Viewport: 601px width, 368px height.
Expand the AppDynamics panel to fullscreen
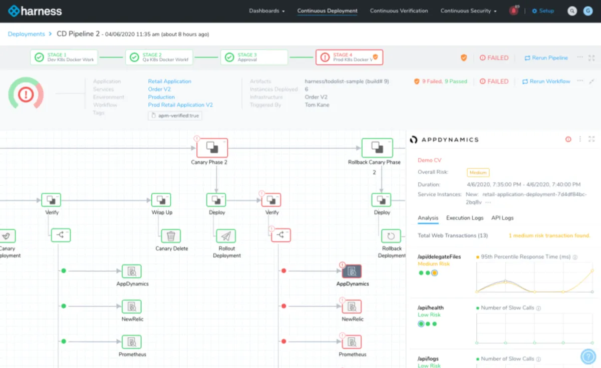[x=591, y=139]
